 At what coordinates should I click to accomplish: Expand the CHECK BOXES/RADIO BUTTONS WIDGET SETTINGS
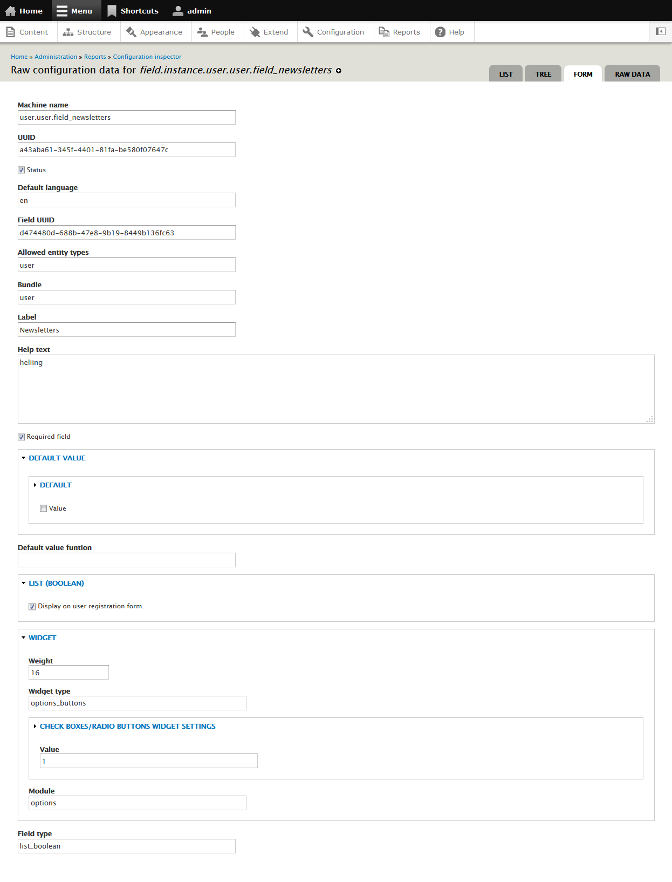pos(127,726)
